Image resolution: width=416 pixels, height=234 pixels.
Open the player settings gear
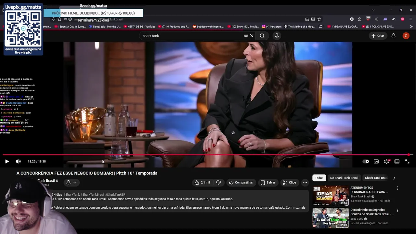tap(386, 162)
